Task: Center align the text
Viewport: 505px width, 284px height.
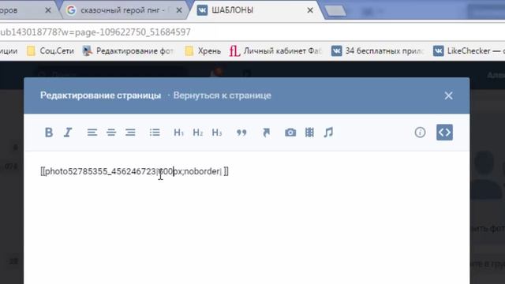Action: coord(111,133)
